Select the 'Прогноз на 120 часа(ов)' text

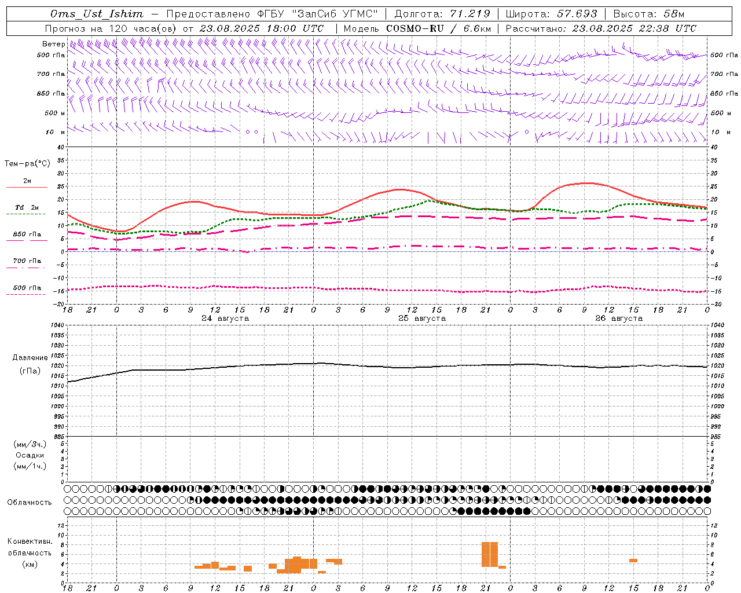(111, 28)
